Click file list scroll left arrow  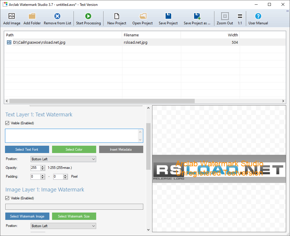(7, 101)
